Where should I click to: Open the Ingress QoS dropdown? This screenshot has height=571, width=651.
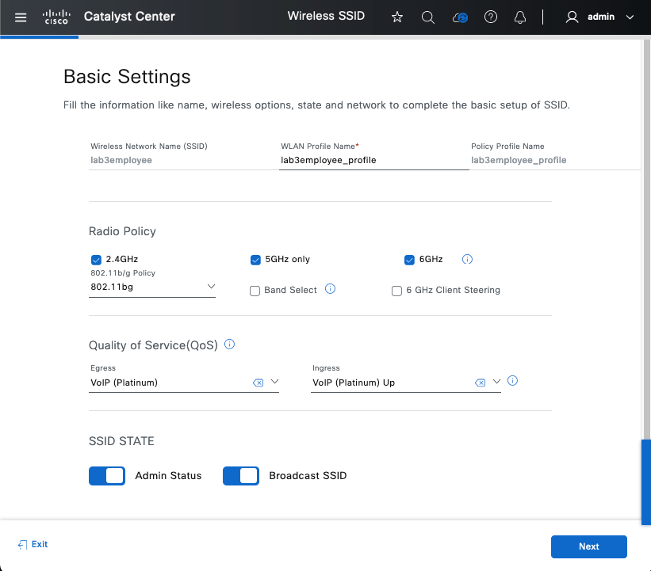(497, 382)
